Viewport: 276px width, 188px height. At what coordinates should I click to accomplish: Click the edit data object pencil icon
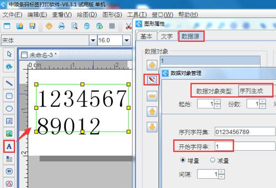pos(152,80)
